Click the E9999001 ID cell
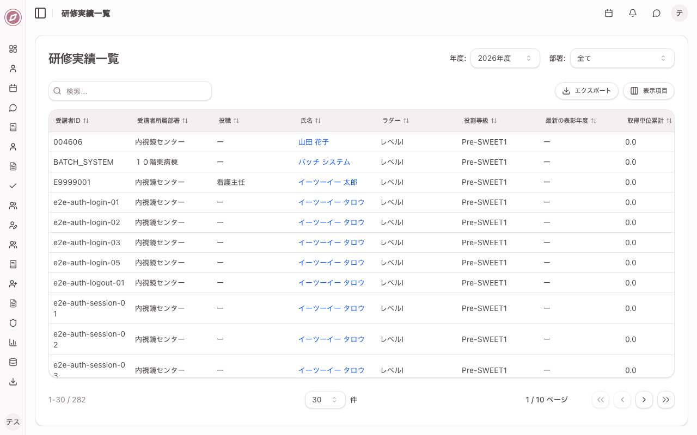This screenshot has width=697, height=435. (72, 182)
